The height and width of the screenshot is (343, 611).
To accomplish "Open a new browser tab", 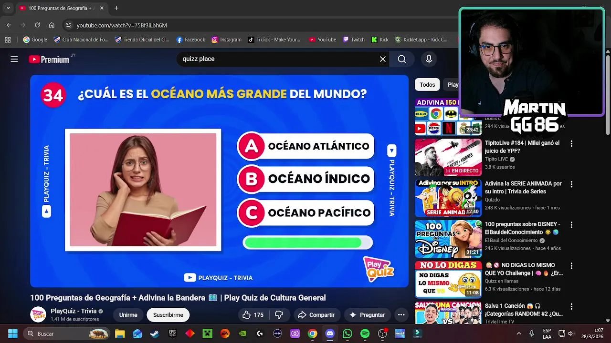I will (116, 8).
